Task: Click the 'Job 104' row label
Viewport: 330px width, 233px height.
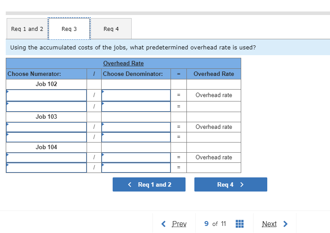Action: tap(46, 147)
